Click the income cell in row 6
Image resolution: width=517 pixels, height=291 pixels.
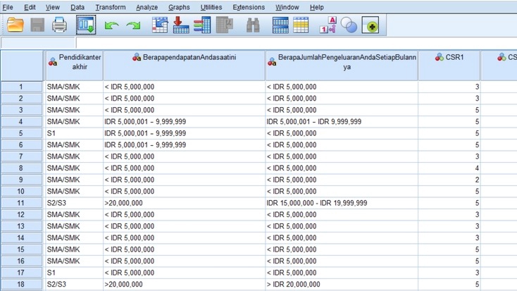[x=185, y=145]
